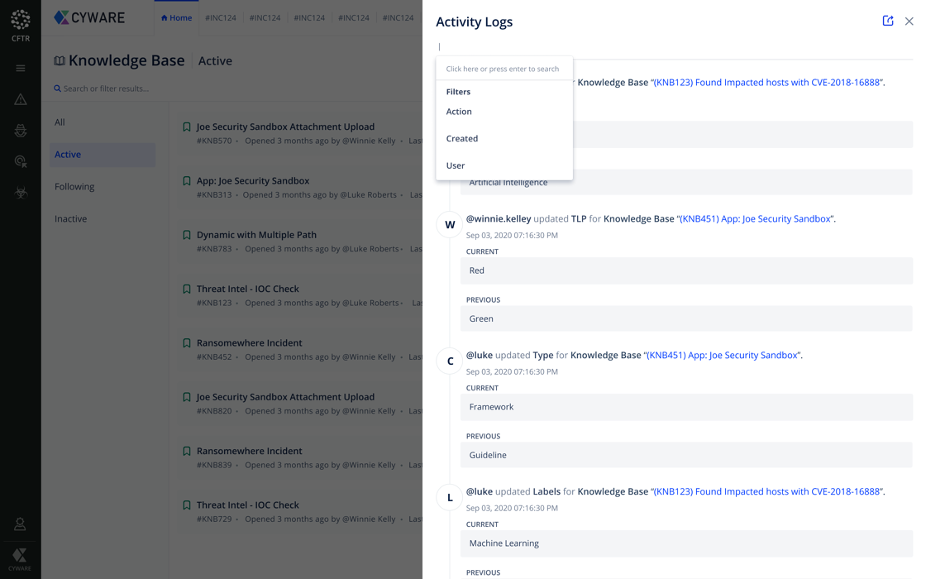The image size is (926, 579).
Task: Open KNB123 link in the Labels update entry
Action: (766, 491)
